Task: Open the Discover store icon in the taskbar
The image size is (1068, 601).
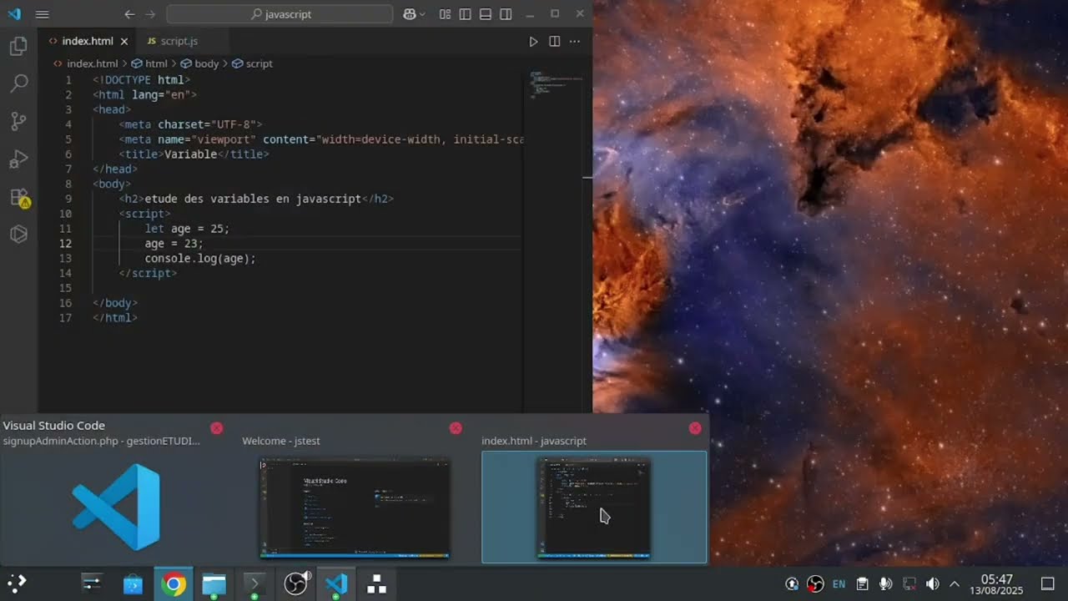Action: click(133, 583)
